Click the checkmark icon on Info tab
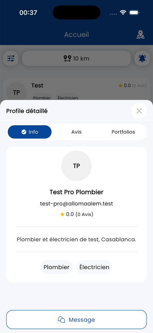Screen dimensions: 153x333 tap(24, 132)
